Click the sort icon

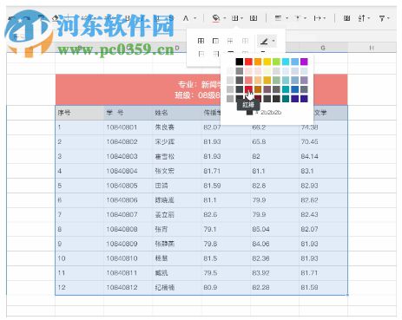(x=361, y=18)
